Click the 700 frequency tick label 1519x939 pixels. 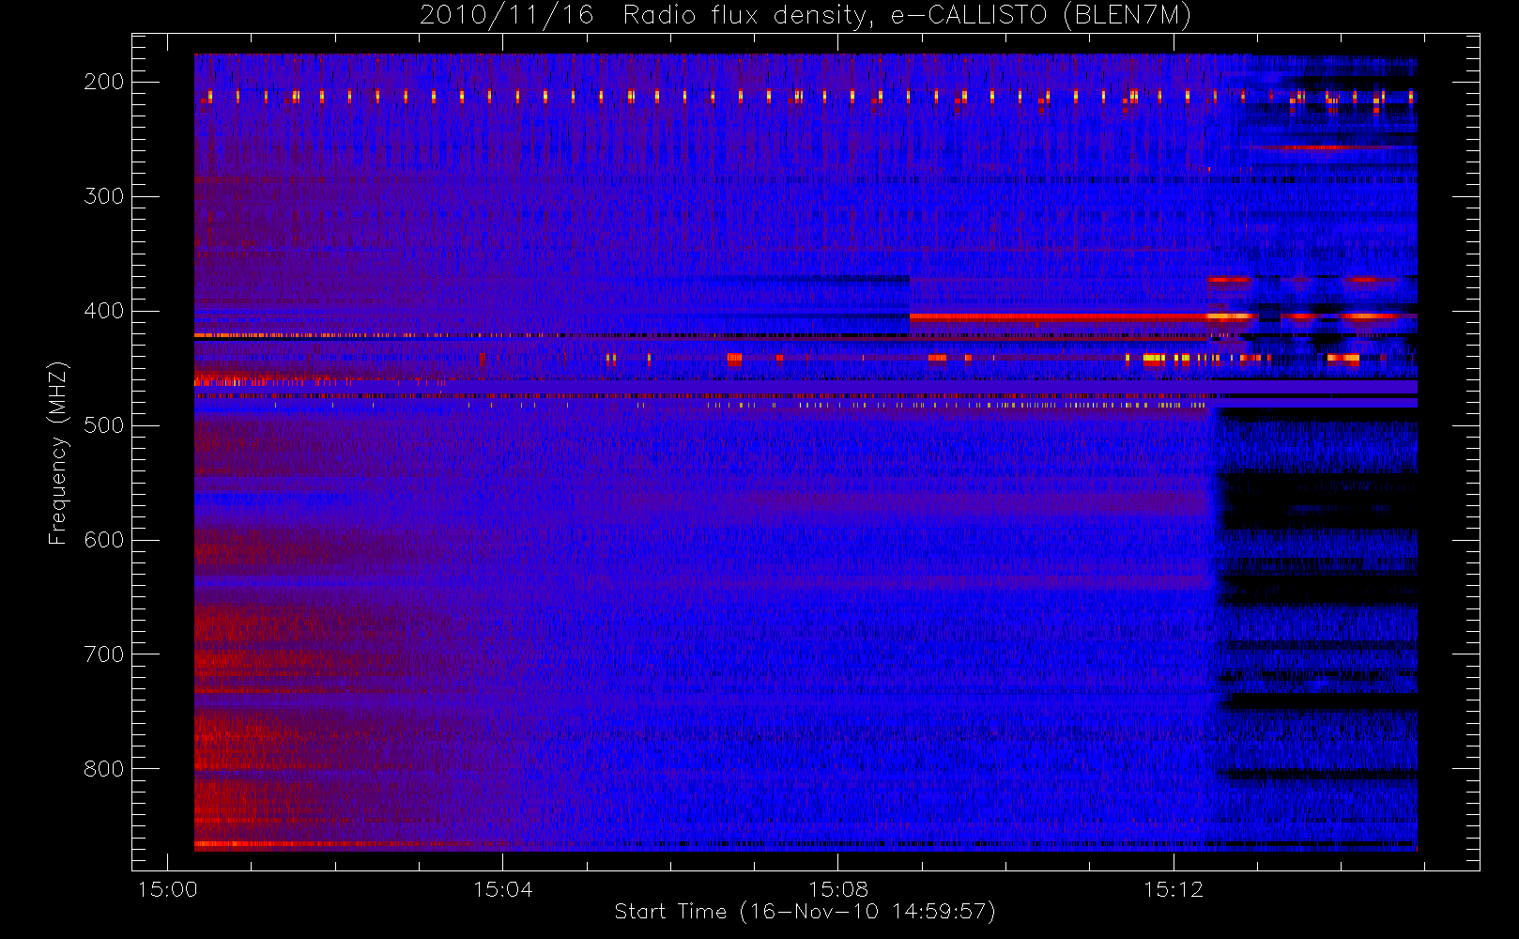point(104,654)
